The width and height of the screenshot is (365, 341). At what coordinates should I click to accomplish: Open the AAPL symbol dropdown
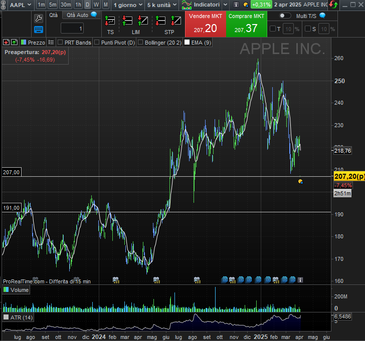pyautogui.click(x=21, y=5)
